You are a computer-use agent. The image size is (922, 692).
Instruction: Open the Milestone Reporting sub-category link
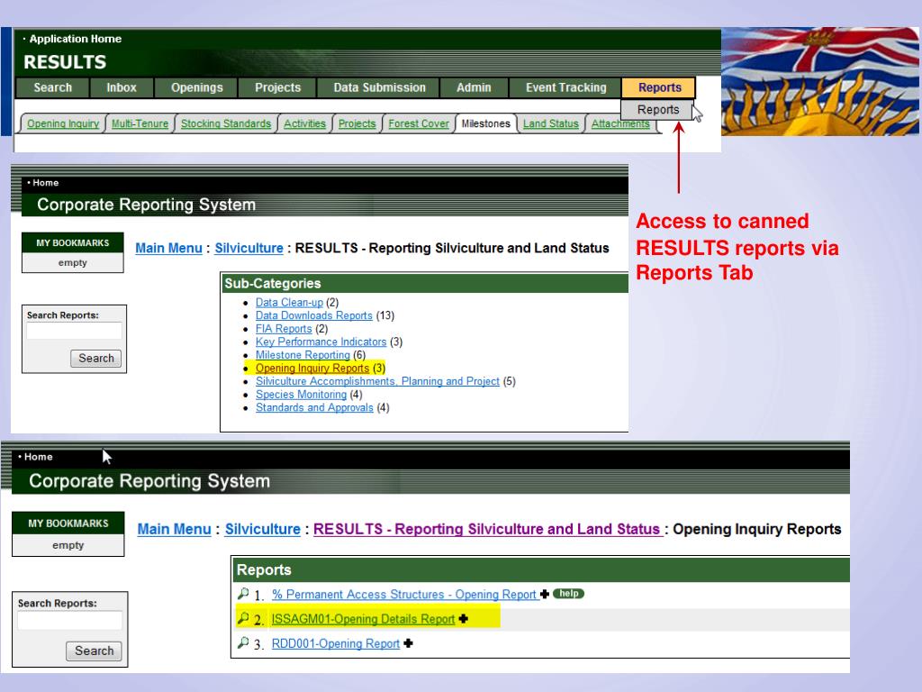tap(302, 355)
